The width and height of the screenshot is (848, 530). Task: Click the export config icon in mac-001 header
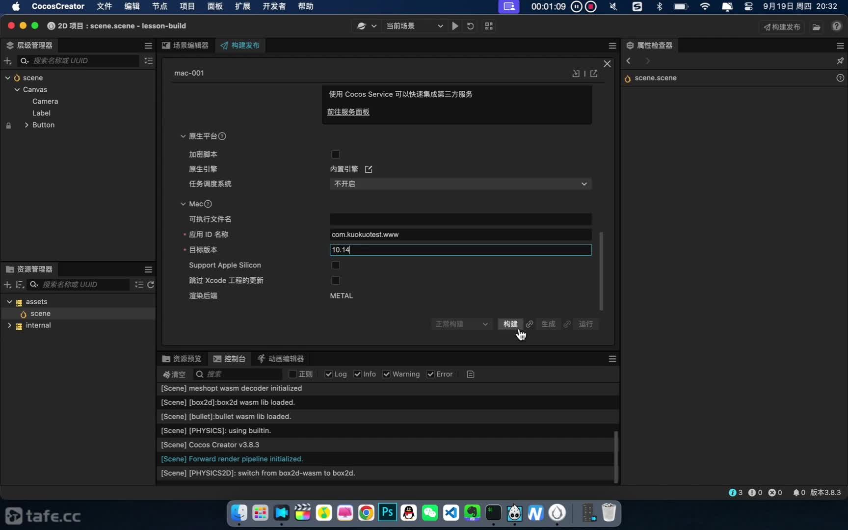[594, 74]
